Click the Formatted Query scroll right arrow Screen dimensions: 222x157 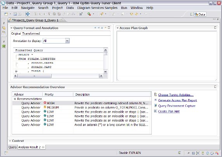coord(101,76)
